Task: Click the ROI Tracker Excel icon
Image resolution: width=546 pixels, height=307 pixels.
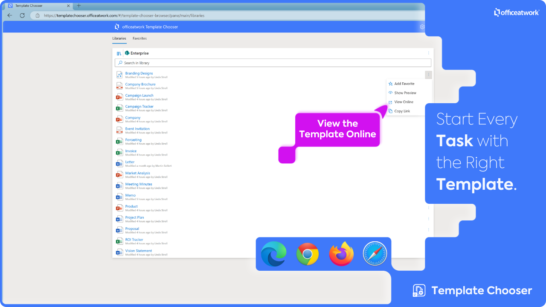Action: click(119, 241)
